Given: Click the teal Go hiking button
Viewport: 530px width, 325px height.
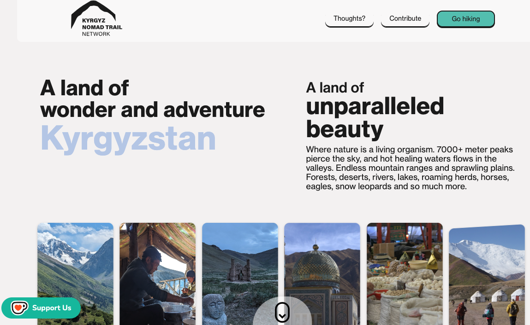Looking at the screenshot, I should coord(465,19).
